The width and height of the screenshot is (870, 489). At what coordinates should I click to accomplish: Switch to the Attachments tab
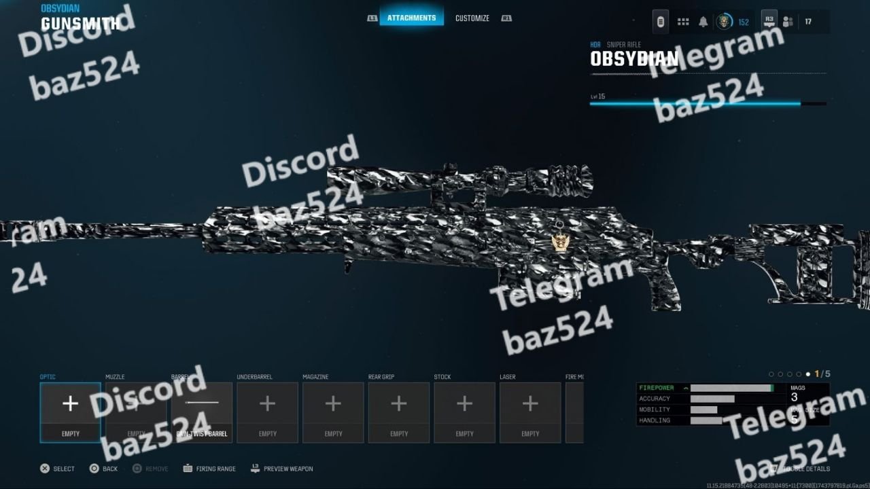(x=411, y=18)
